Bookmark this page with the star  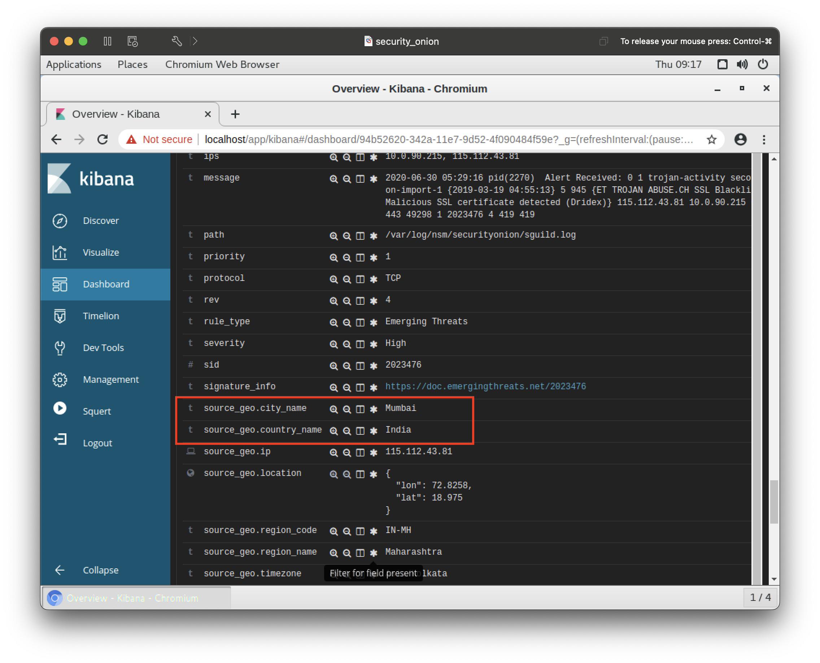[711, 140]
